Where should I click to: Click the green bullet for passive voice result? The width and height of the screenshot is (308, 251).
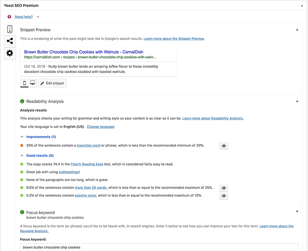click(22, 196)
